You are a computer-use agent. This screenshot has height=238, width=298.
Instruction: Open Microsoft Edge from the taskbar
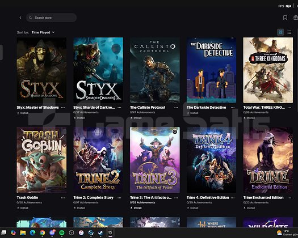32,233
